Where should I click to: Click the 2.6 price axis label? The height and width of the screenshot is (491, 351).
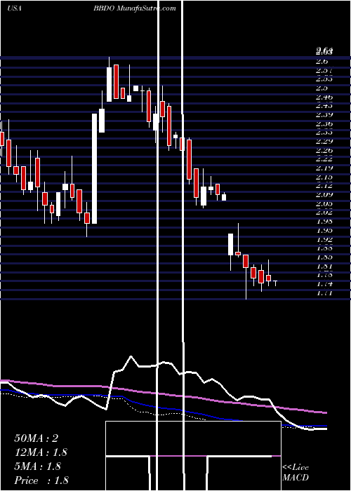coord(324,62)
